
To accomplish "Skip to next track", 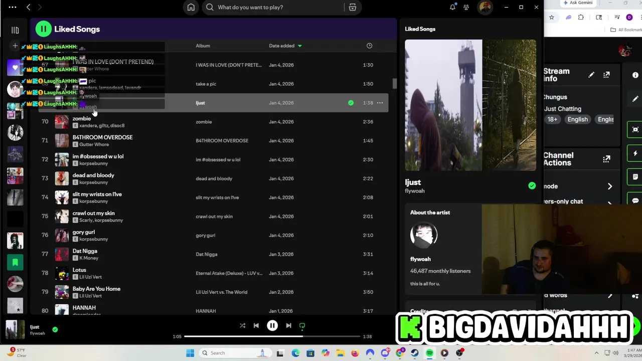I will 288,325.
